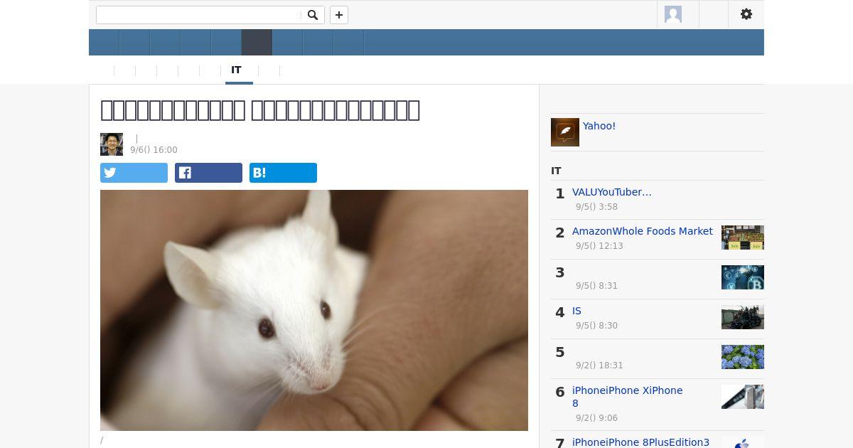
Task: Open iPhone 8PlusEdition3 article link
Action: point(641,442)
